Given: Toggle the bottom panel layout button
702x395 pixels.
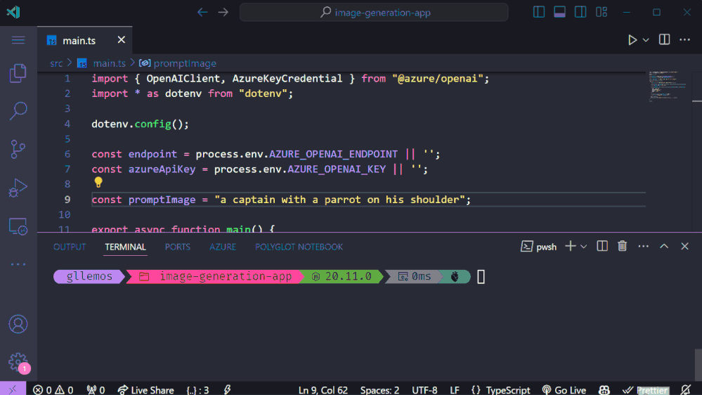Looking at the screenshot, I should [560, 12].
